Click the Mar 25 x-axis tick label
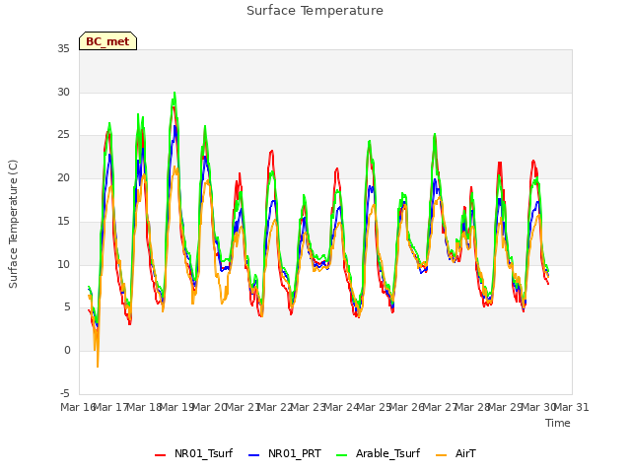This screenshot has width=631, height=473. click(375, 407)
